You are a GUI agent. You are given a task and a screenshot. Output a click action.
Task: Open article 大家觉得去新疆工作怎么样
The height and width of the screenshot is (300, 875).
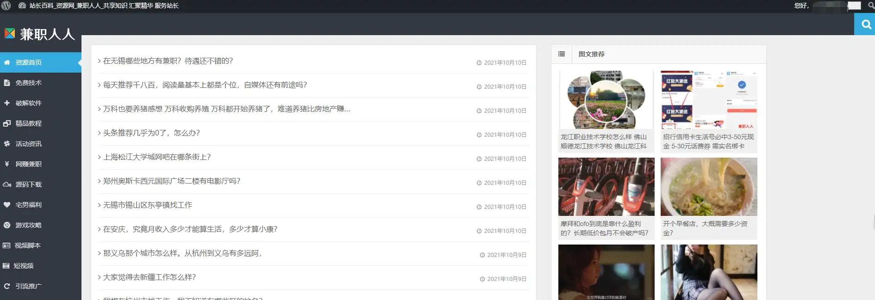click(x=149, y=277)
